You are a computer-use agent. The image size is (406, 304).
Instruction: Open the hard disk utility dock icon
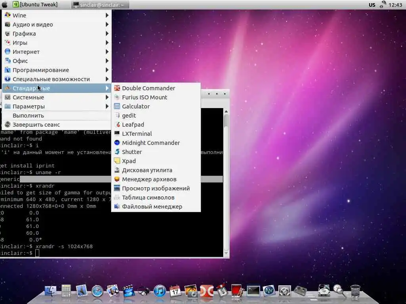(x=324, y=291)
